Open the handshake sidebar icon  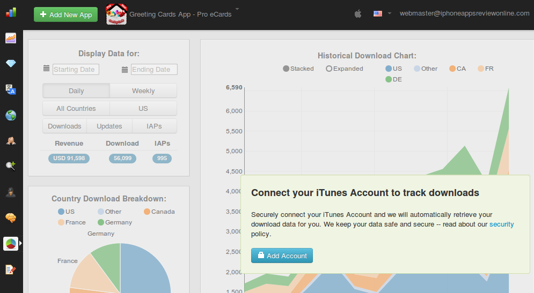(11, 141)
